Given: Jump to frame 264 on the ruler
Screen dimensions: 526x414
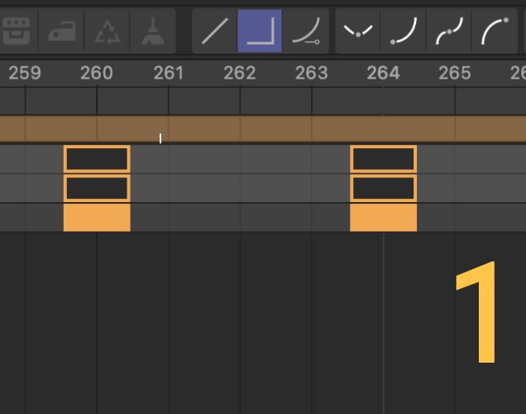Looking at the screenshot, I should click(384, 73).
